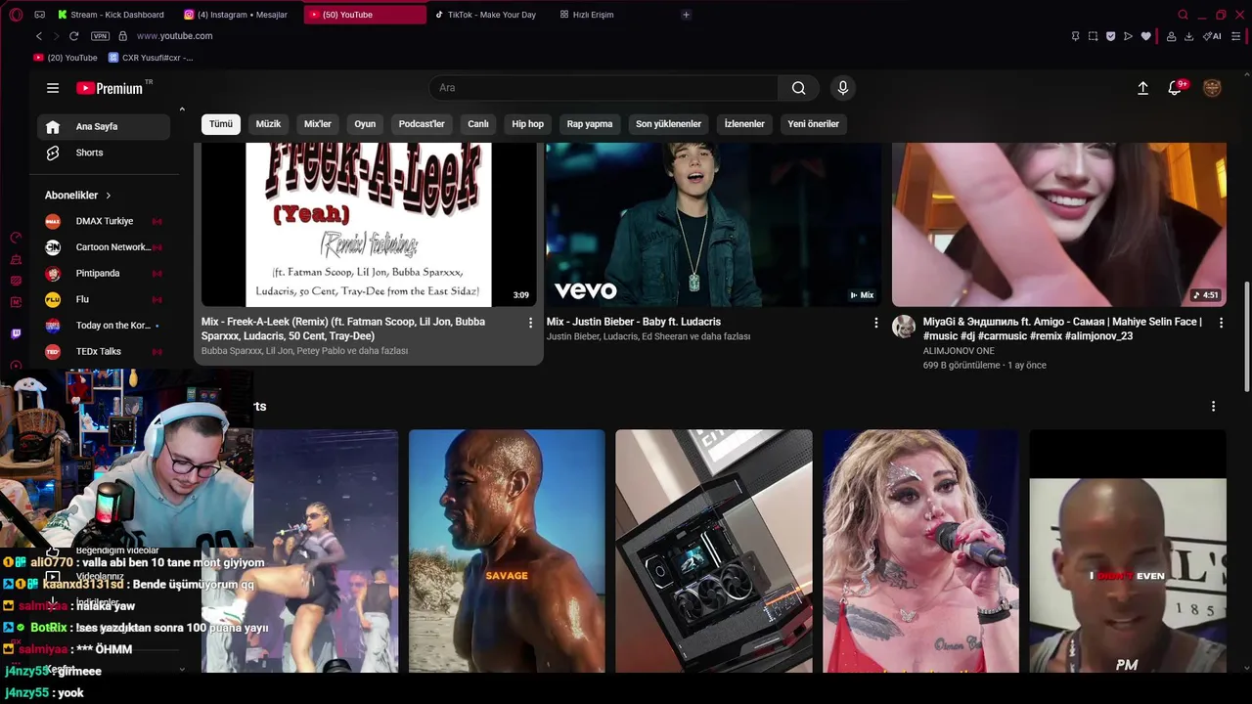Open the DMAX Turkiye subscription channel
This screenshot has width=1252, height=704.
coord(104,221)
